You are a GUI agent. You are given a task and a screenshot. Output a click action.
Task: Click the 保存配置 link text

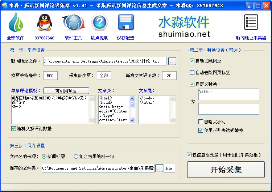tap(125, 38)
